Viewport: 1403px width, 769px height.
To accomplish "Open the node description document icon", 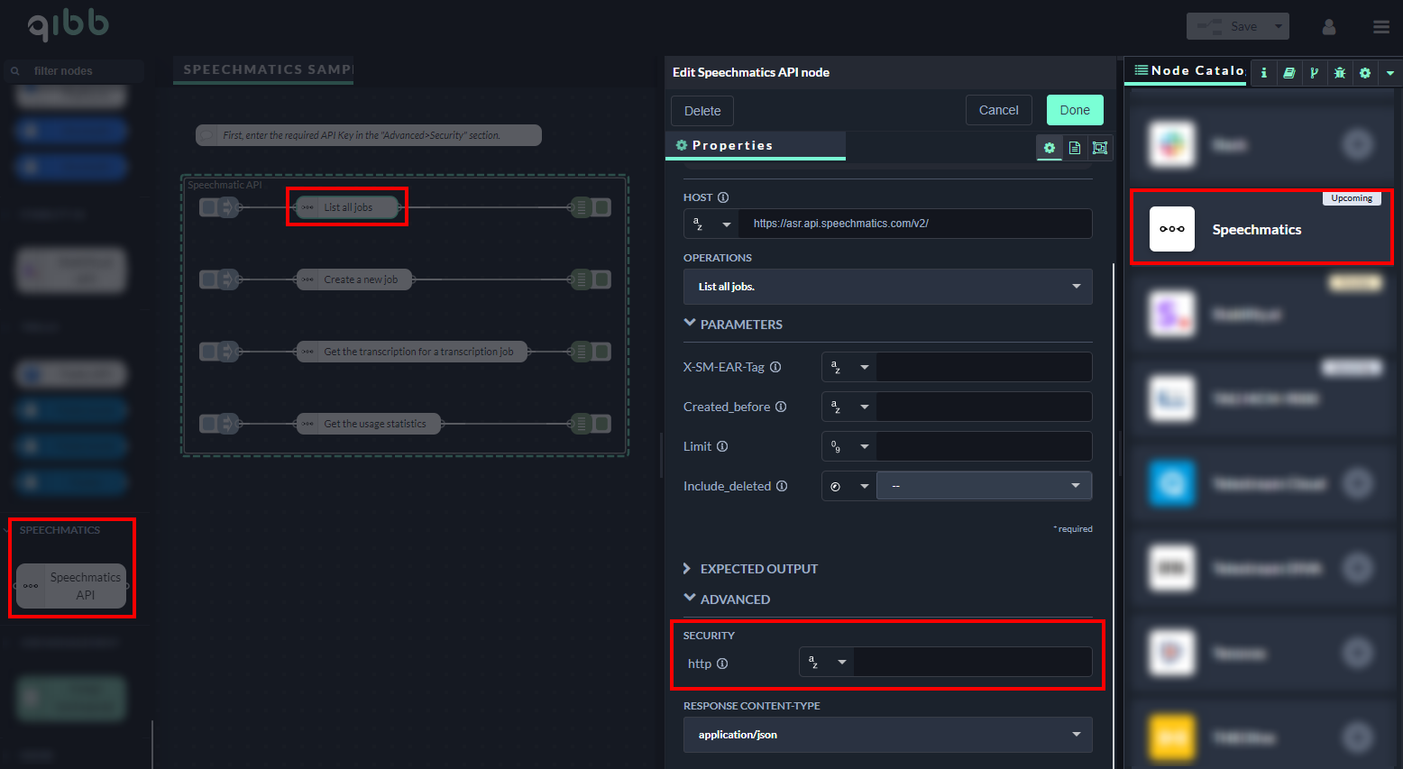I will (1075, 148).
